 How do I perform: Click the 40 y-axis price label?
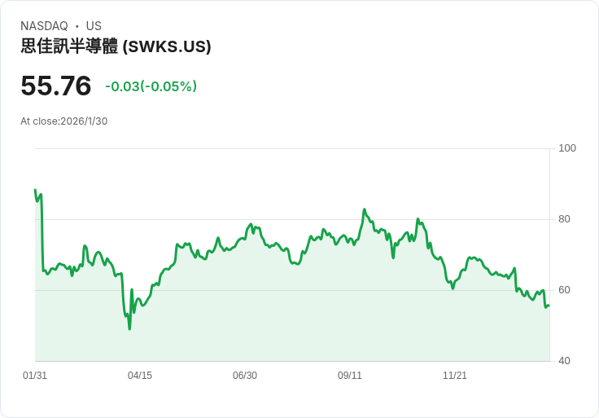tap(564, 361)
